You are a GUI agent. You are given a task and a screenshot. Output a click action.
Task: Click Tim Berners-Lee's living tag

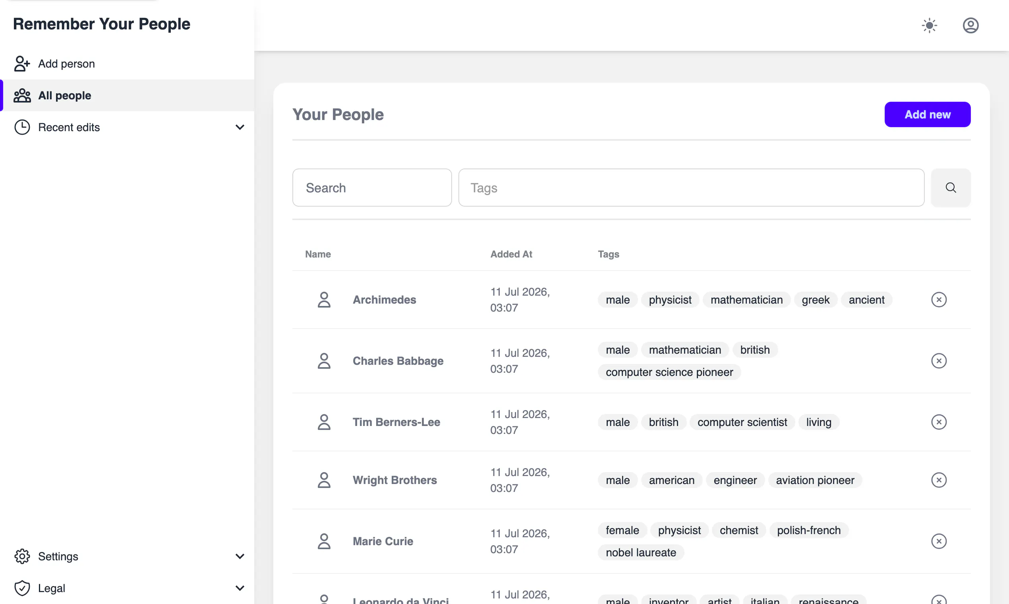(819, 422)
